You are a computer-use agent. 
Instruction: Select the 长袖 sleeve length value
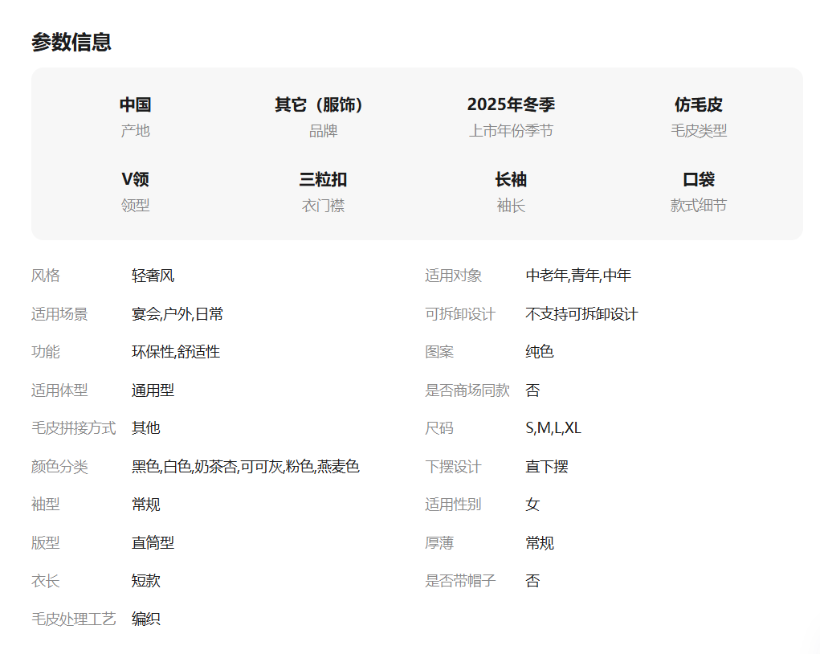[x=511, y=179]
